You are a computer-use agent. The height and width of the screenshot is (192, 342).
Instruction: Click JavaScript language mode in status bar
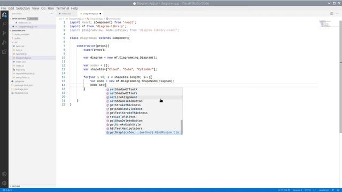(x=324, y=190)
